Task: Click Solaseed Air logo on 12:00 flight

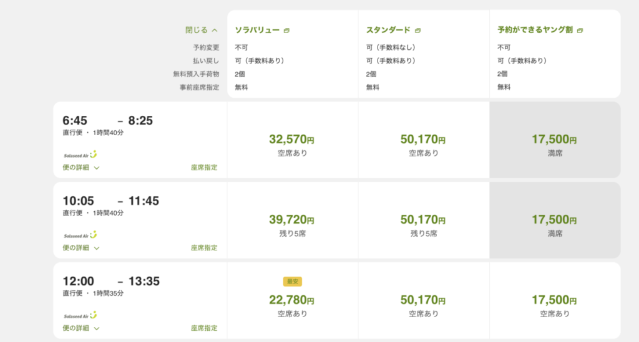Action: pyautogui.click(x=80, y=315)
